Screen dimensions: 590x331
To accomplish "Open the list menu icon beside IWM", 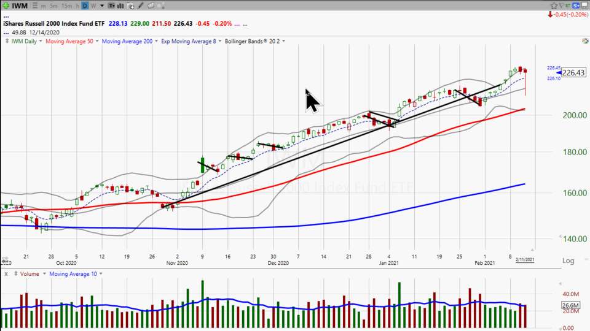I will 34,6.
